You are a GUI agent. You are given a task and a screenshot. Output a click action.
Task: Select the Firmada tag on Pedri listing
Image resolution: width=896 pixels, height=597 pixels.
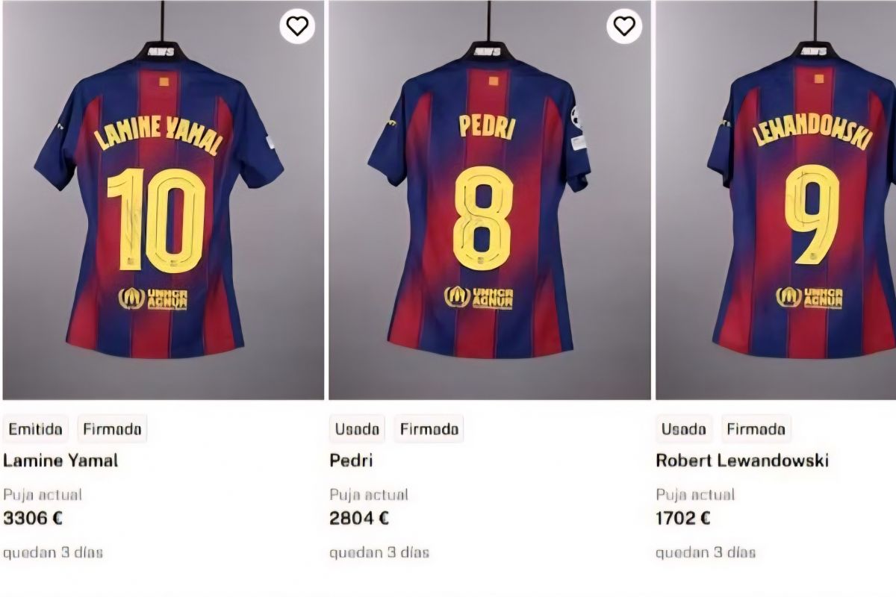(429, 429)
